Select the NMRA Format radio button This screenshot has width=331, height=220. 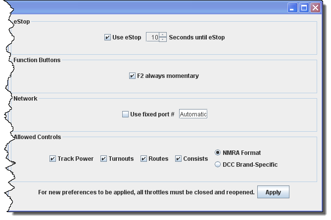pos(218,153)
